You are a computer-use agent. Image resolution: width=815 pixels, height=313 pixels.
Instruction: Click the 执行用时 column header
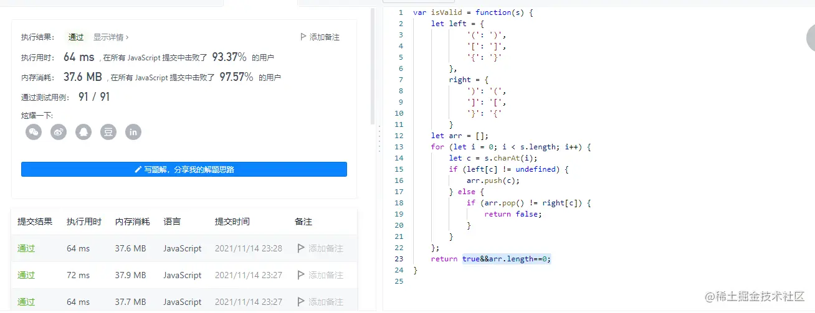point(84,222)
